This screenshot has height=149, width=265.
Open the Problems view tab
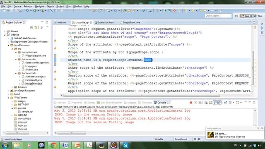(x=145, y=103)
